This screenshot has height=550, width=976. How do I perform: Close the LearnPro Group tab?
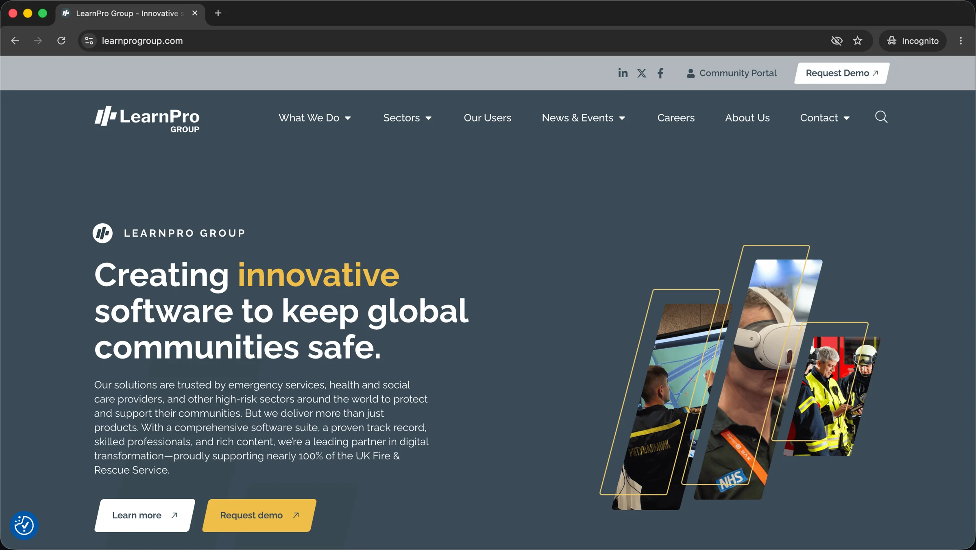click(195, 13)
